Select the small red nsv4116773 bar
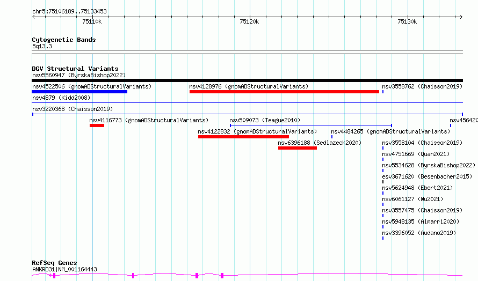The image size is (478, 281). [97, 125]
